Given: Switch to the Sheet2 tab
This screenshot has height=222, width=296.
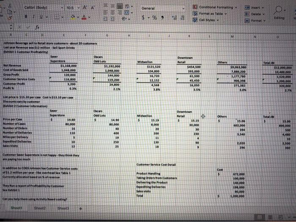Looking at the screenshot, I should 40,208.
